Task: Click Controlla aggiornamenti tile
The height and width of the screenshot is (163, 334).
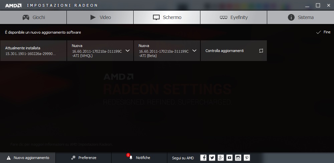Action: pos(234,51)
